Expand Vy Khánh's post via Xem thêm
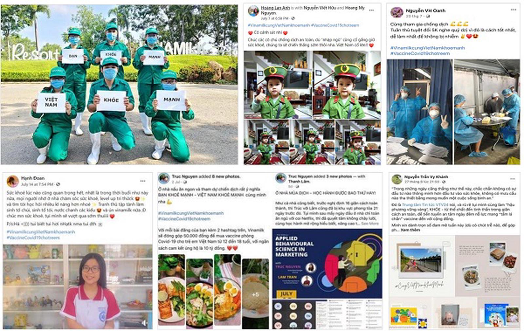Viewport: 524px width, 331px height. click(x=410, y=230)
